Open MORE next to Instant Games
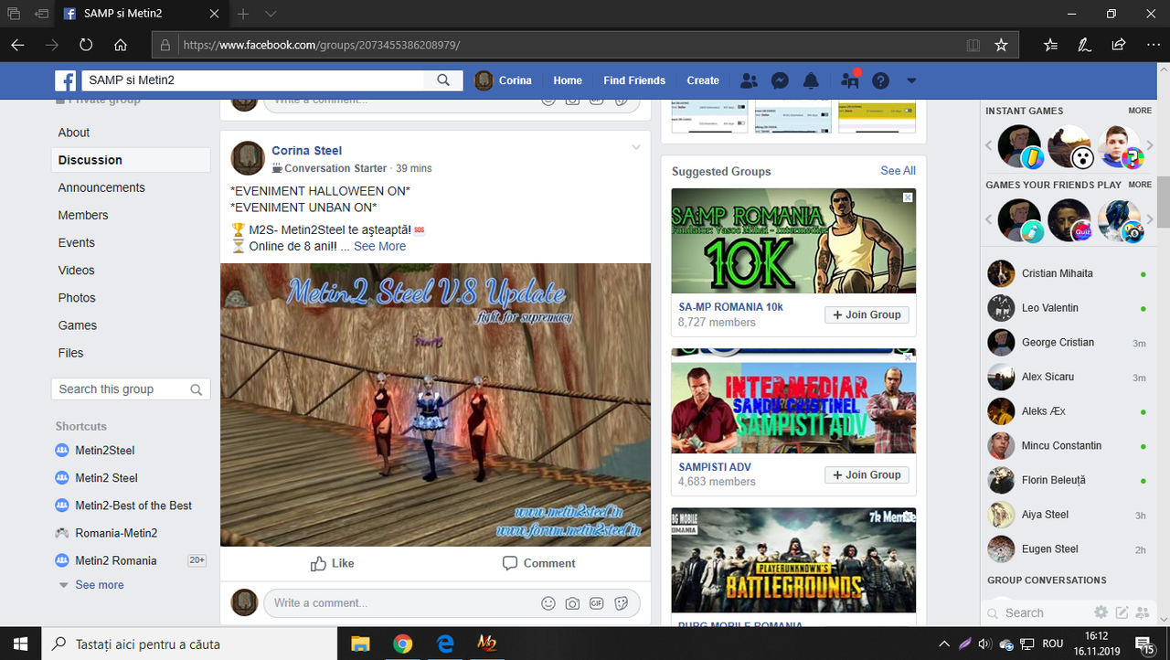 coord(1140,111)
